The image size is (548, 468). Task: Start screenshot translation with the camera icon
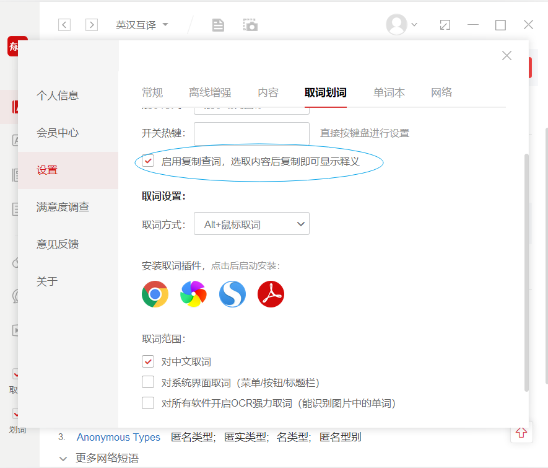[250, 25]
